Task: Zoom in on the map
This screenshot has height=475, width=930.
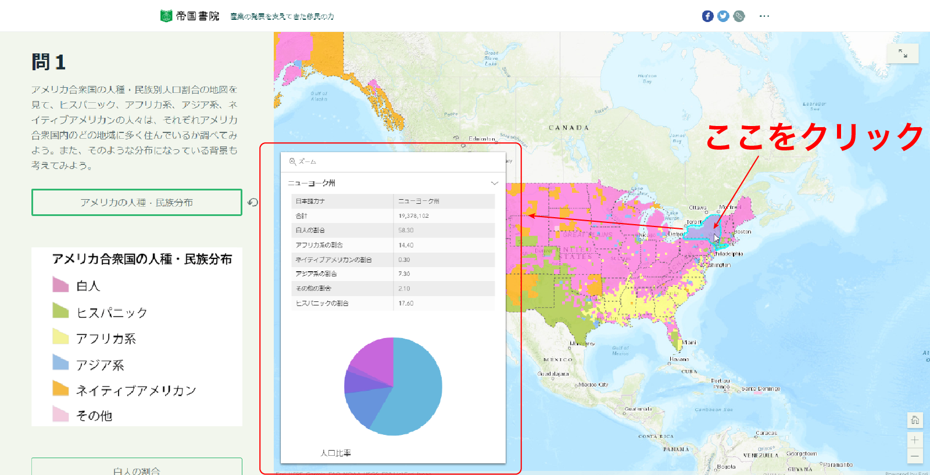Action: 915,440
